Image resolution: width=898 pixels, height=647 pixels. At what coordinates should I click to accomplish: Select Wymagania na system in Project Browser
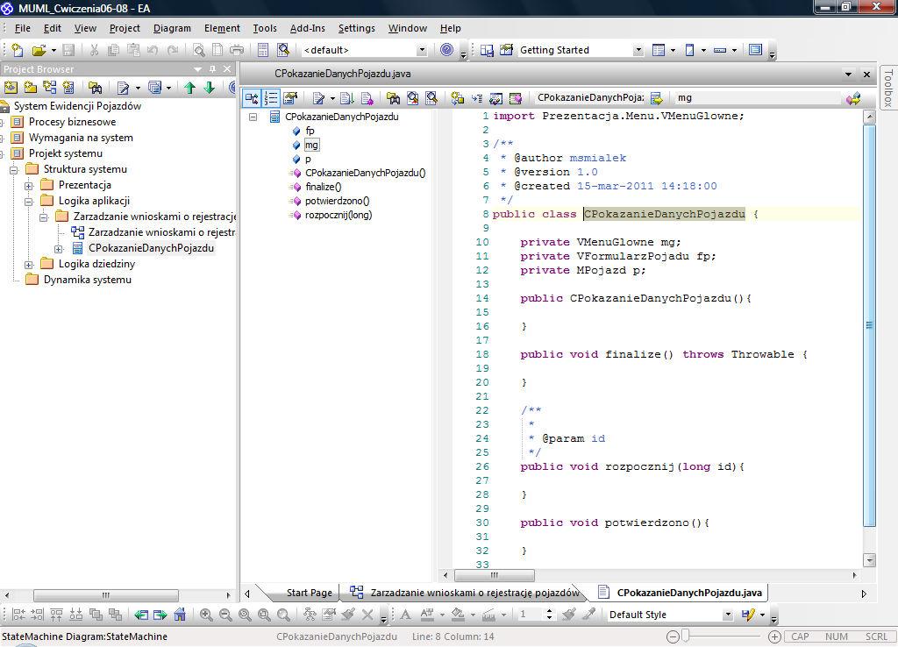point(81,138)
